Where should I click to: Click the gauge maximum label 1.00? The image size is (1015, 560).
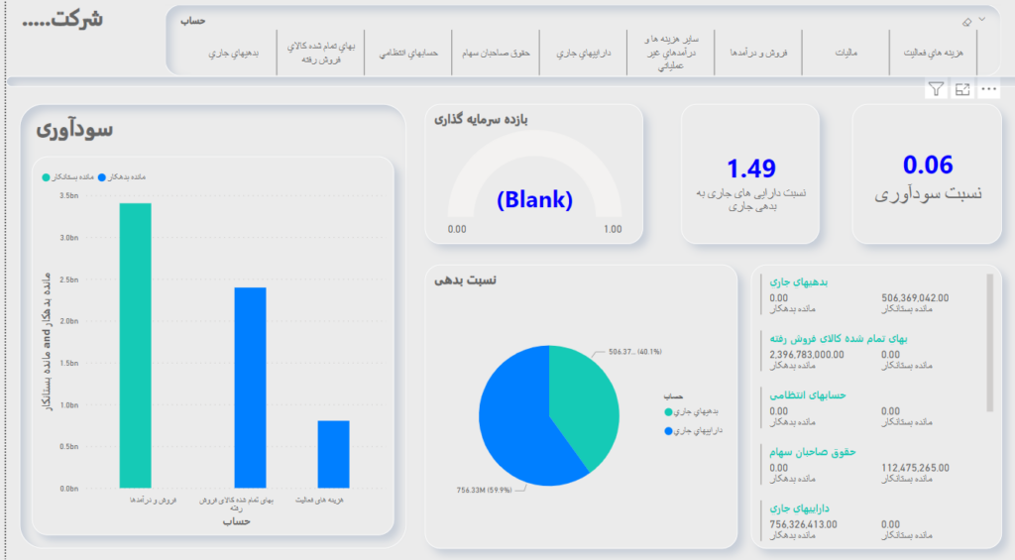613,229
